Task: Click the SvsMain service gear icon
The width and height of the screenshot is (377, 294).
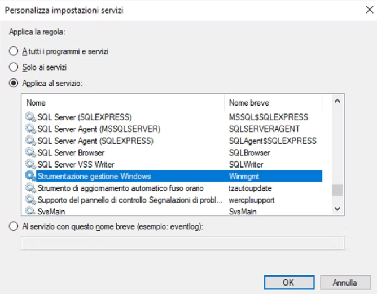Action: coord(30,211)
